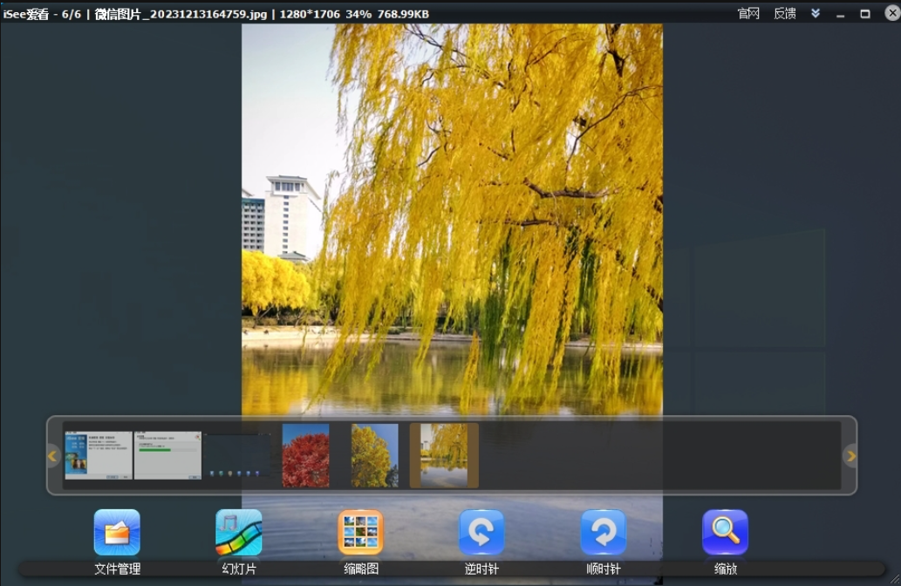Screen dimensions: 901x586
Task: Open the 缩略图 thumbnail browser
Action: 359,532
